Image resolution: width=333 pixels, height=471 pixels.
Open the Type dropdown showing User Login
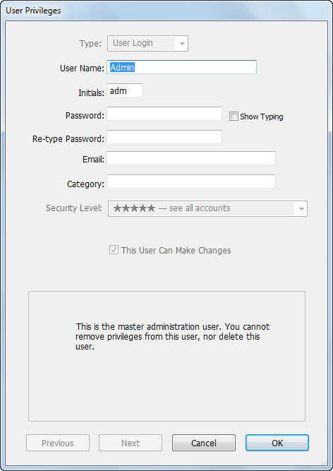(147, 43)
